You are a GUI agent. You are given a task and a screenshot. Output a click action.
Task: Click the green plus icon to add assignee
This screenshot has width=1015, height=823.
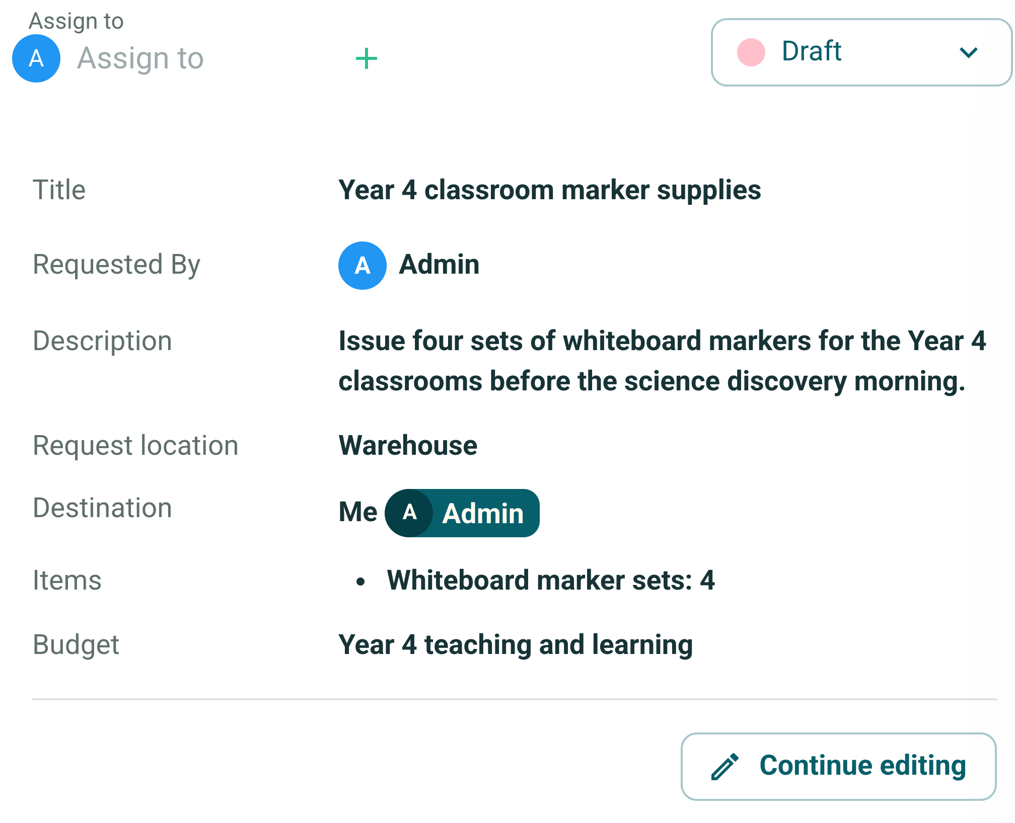tap(366, 59)
